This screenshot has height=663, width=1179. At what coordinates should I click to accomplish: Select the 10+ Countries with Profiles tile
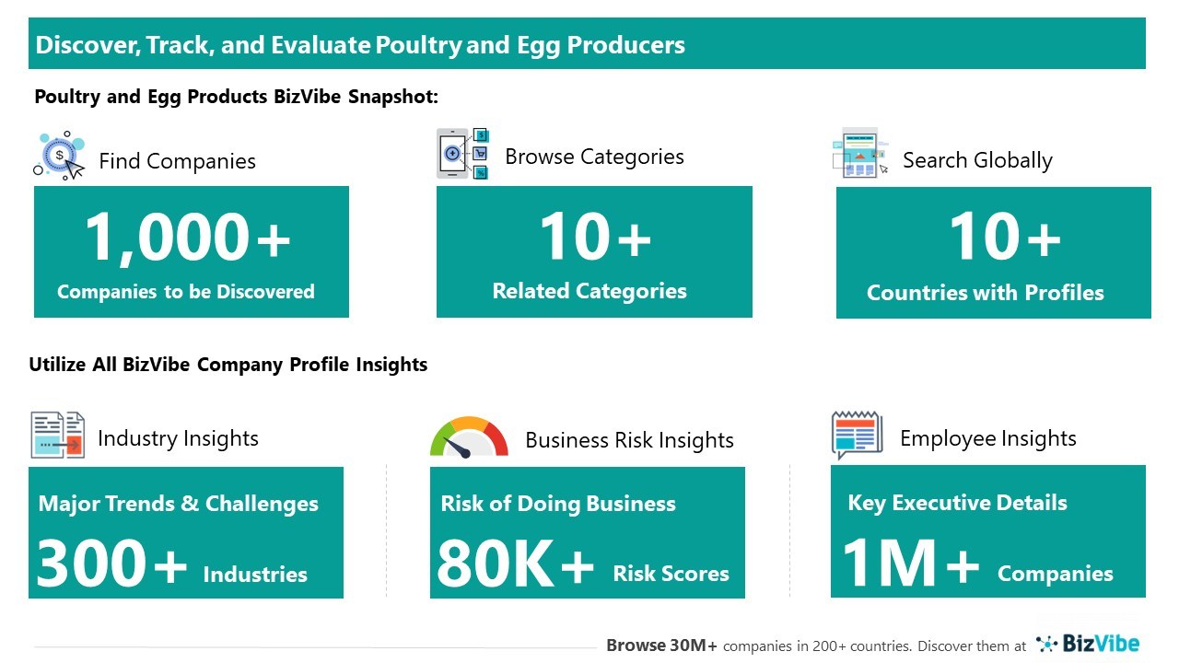click(993, 252)
